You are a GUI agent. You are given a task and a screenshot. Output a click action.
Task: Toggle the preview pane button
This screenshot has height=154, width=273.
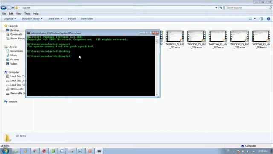[x=261, y=19]
